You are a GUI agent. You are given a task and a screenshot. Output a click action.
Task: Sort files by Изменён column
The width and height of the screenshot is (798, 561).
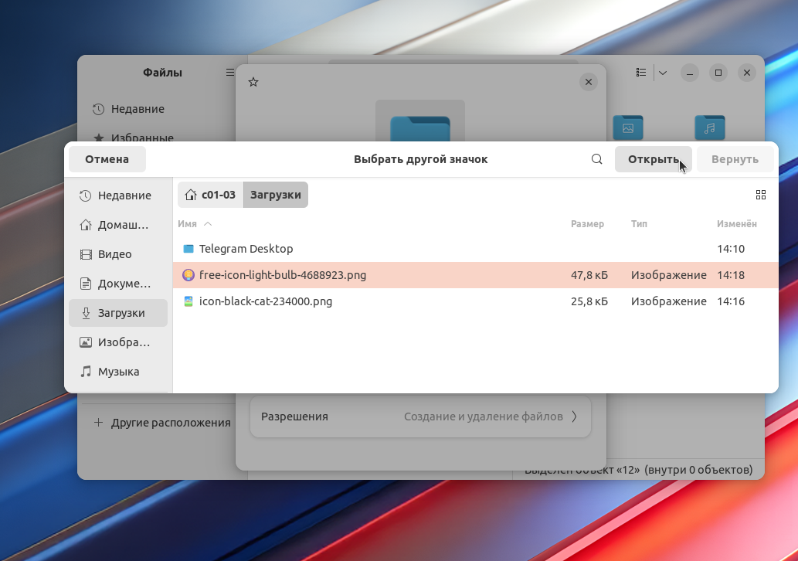[x=736, y=224]
